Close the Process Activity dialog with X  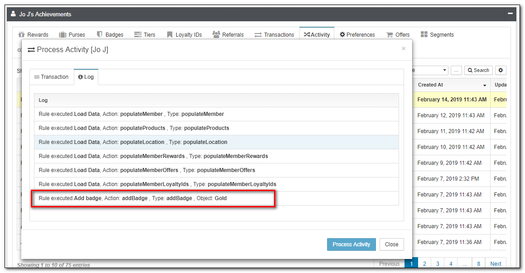404,48
